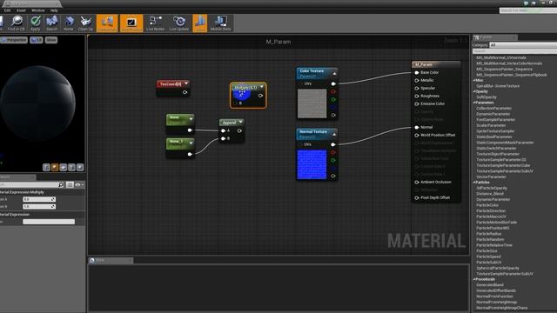
Task: Click the World Position Offset pin
Action: point(417,136)
